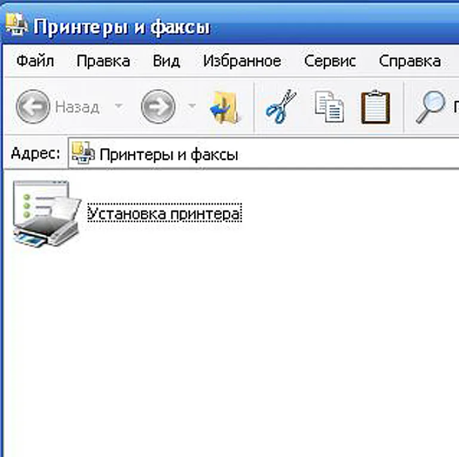459x457 pixels.
Task: Click the forward arrow button
Action: click(158, 106)
